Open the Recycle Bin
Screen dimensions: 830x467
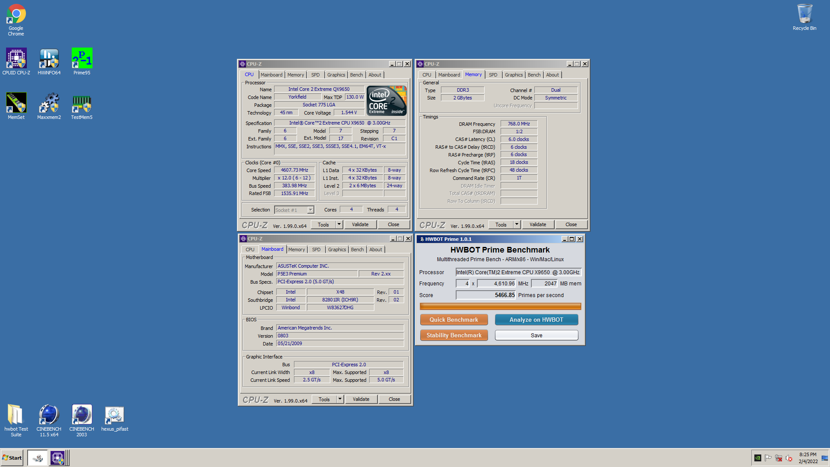tap(804, 17)
